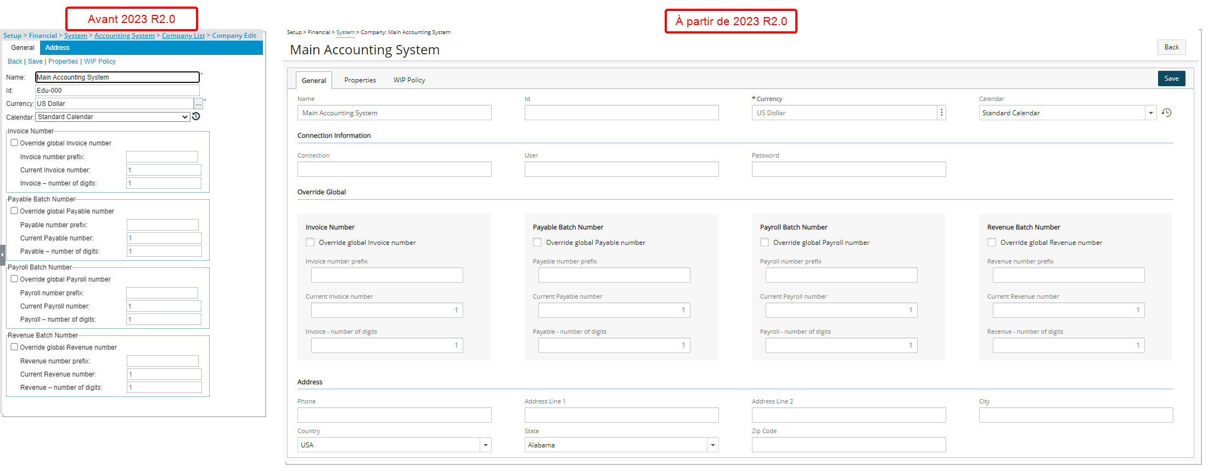Viewport: 1208px width, 471px height.
Task: Click the City input field
Action: [1076, 415]
